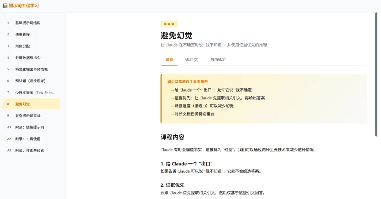The image size is (381, 199).
Task: Click the page vertical scrollbar
Action: (x=376, y=75)
